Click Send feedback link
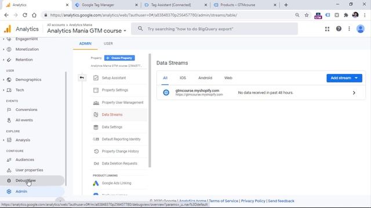The image size is (371, 208). (x=281, y=201)
